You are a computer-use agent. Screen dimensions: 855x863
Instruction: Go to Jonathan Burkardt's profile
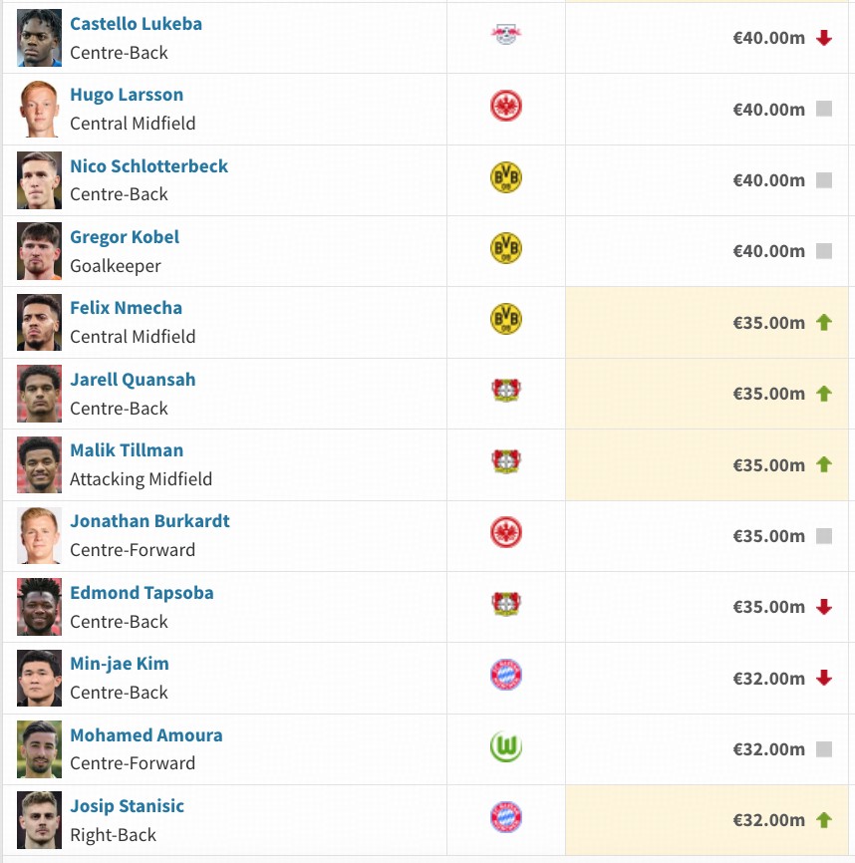click(149, 521)
